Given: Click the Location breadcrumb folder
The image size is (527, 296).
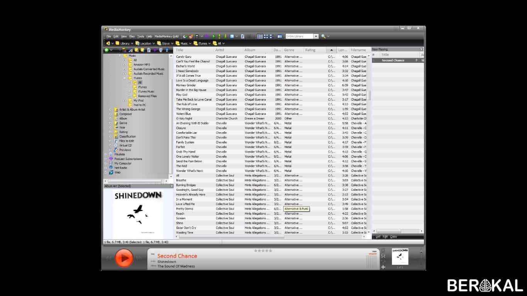Looking at the screenshot, I should (x=143, y=44).
